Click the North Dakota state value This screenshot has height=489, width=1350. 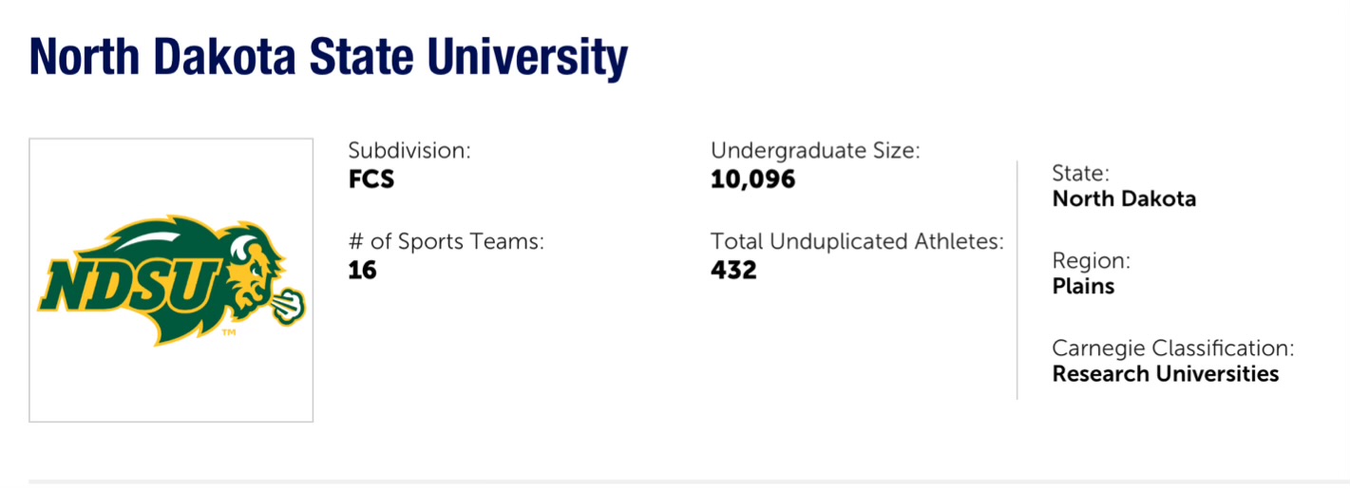(x=1124, y=198)
